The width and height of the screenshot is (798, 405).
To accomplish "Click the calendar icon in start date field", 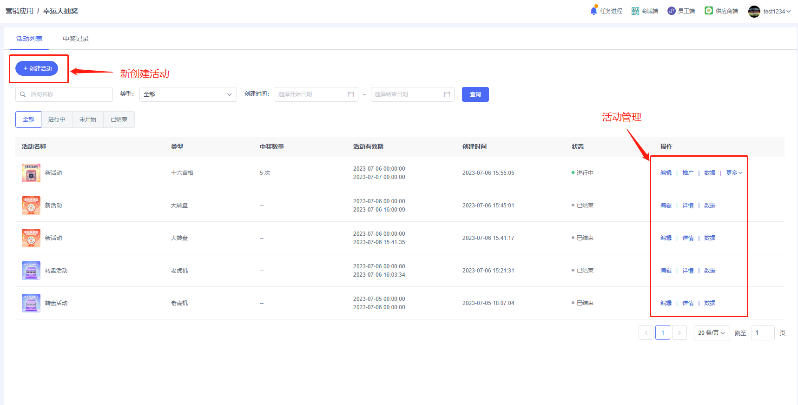I will pos(351,94).
